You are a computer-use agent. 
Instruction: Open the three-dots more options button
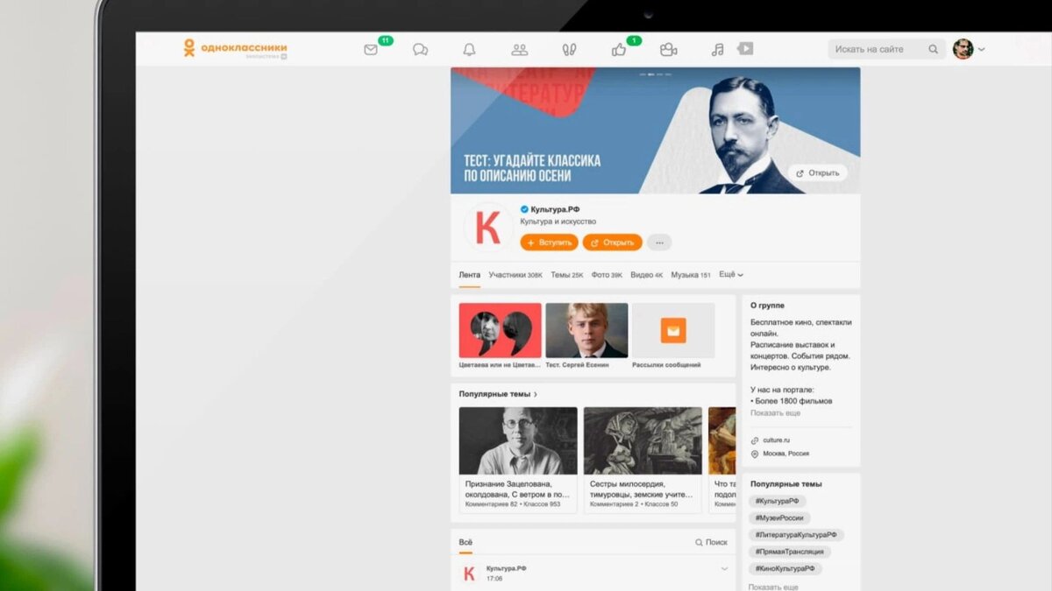(x=659, y=243)
